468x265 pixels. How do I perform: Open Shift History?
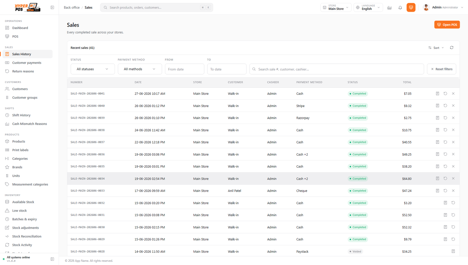pos(27,115)
